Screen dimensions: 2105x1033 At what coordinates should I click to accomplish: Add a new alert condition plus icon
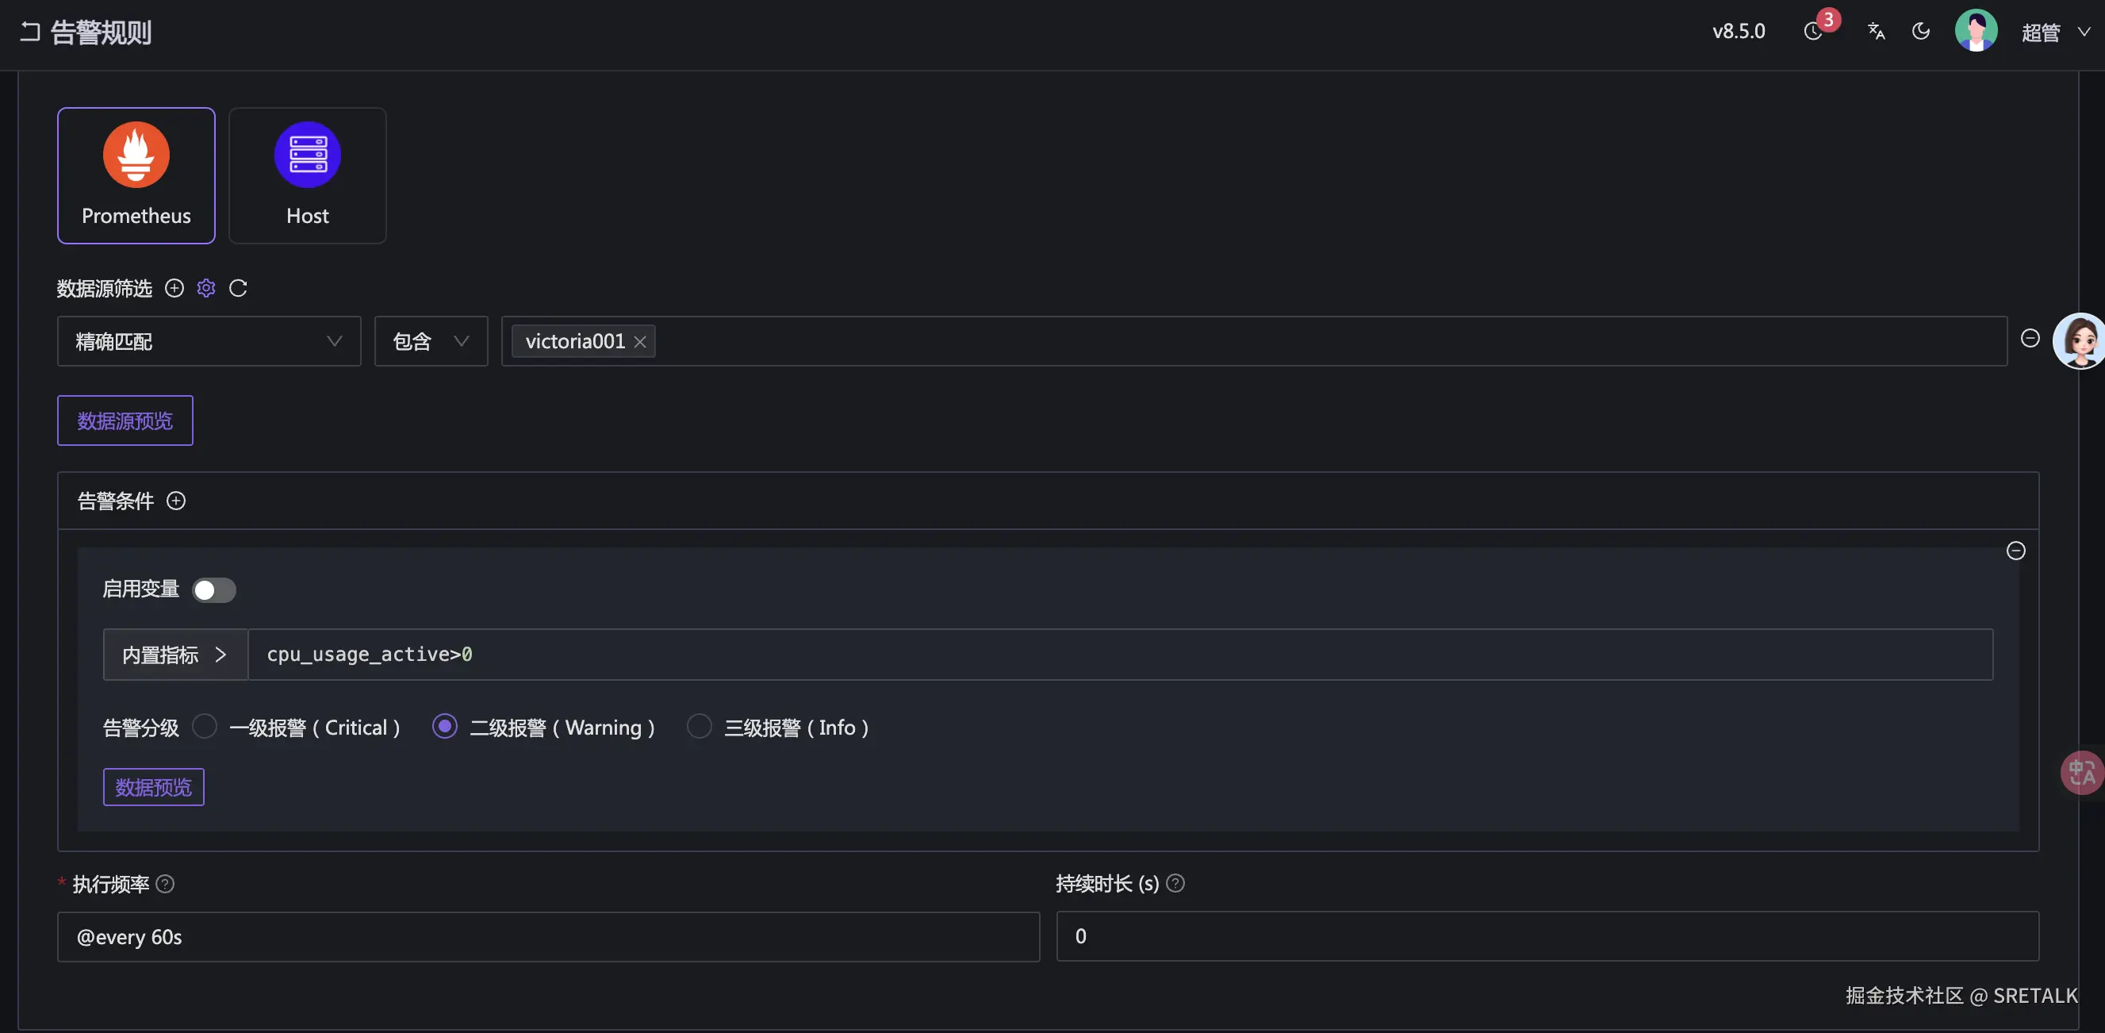tap(176, 501)
